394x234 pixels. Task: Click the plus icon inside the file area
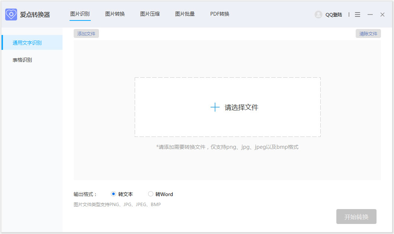(215, 107)
